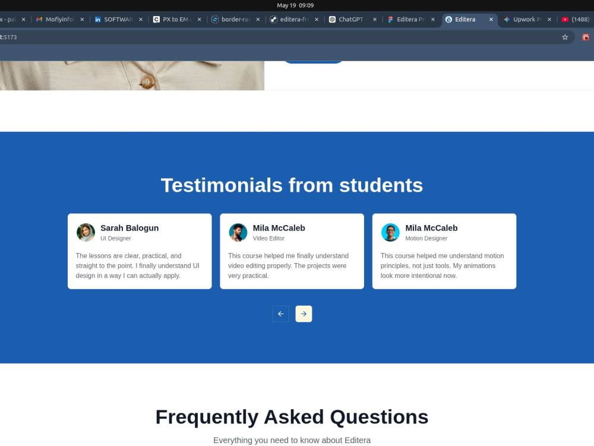Screen dimensions: 594x446
Task: Click the Video Editor role text
Action: tap(268, 238)
